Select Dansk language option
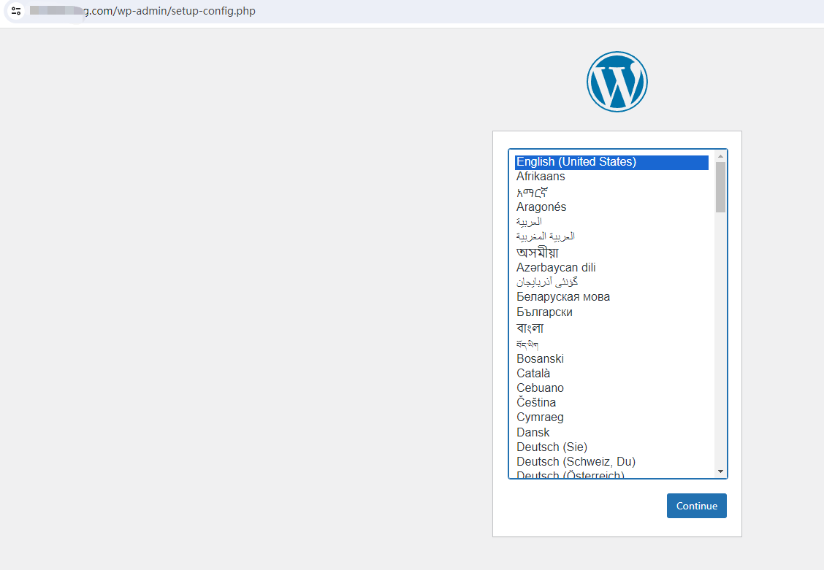 point(611,433)
